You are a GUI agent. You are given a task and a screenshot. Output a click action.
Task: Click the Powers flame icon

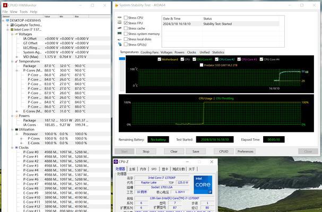click(x=16, y=116)
